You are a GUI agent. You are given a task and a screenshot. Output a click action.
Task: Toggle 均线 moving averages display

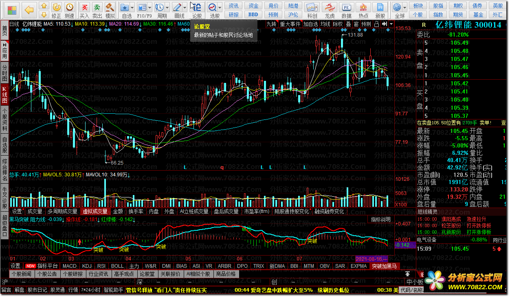325,24
